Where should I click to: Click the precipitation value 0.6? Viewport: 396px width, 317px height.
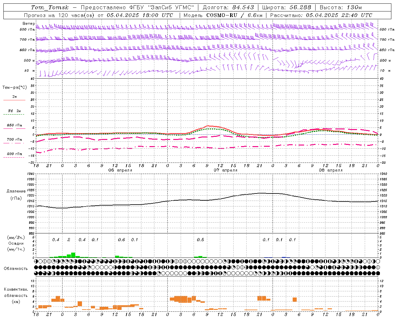pos(122,240)
